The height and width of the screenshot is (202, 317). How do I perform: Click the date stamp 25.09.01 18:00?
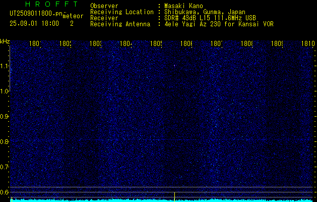point(34,24)
